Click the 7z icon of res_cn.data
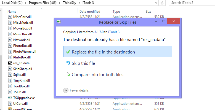Viewport: 215px width, 110px height. tap(10, 63)
